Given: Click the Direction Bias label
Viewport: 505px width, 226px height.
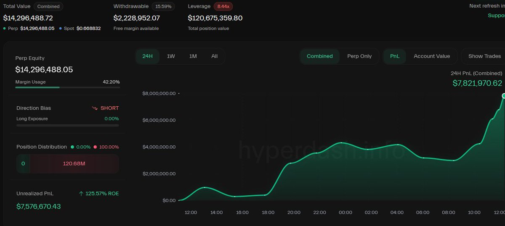Looking at the screenshot, I should coord(34,108).
